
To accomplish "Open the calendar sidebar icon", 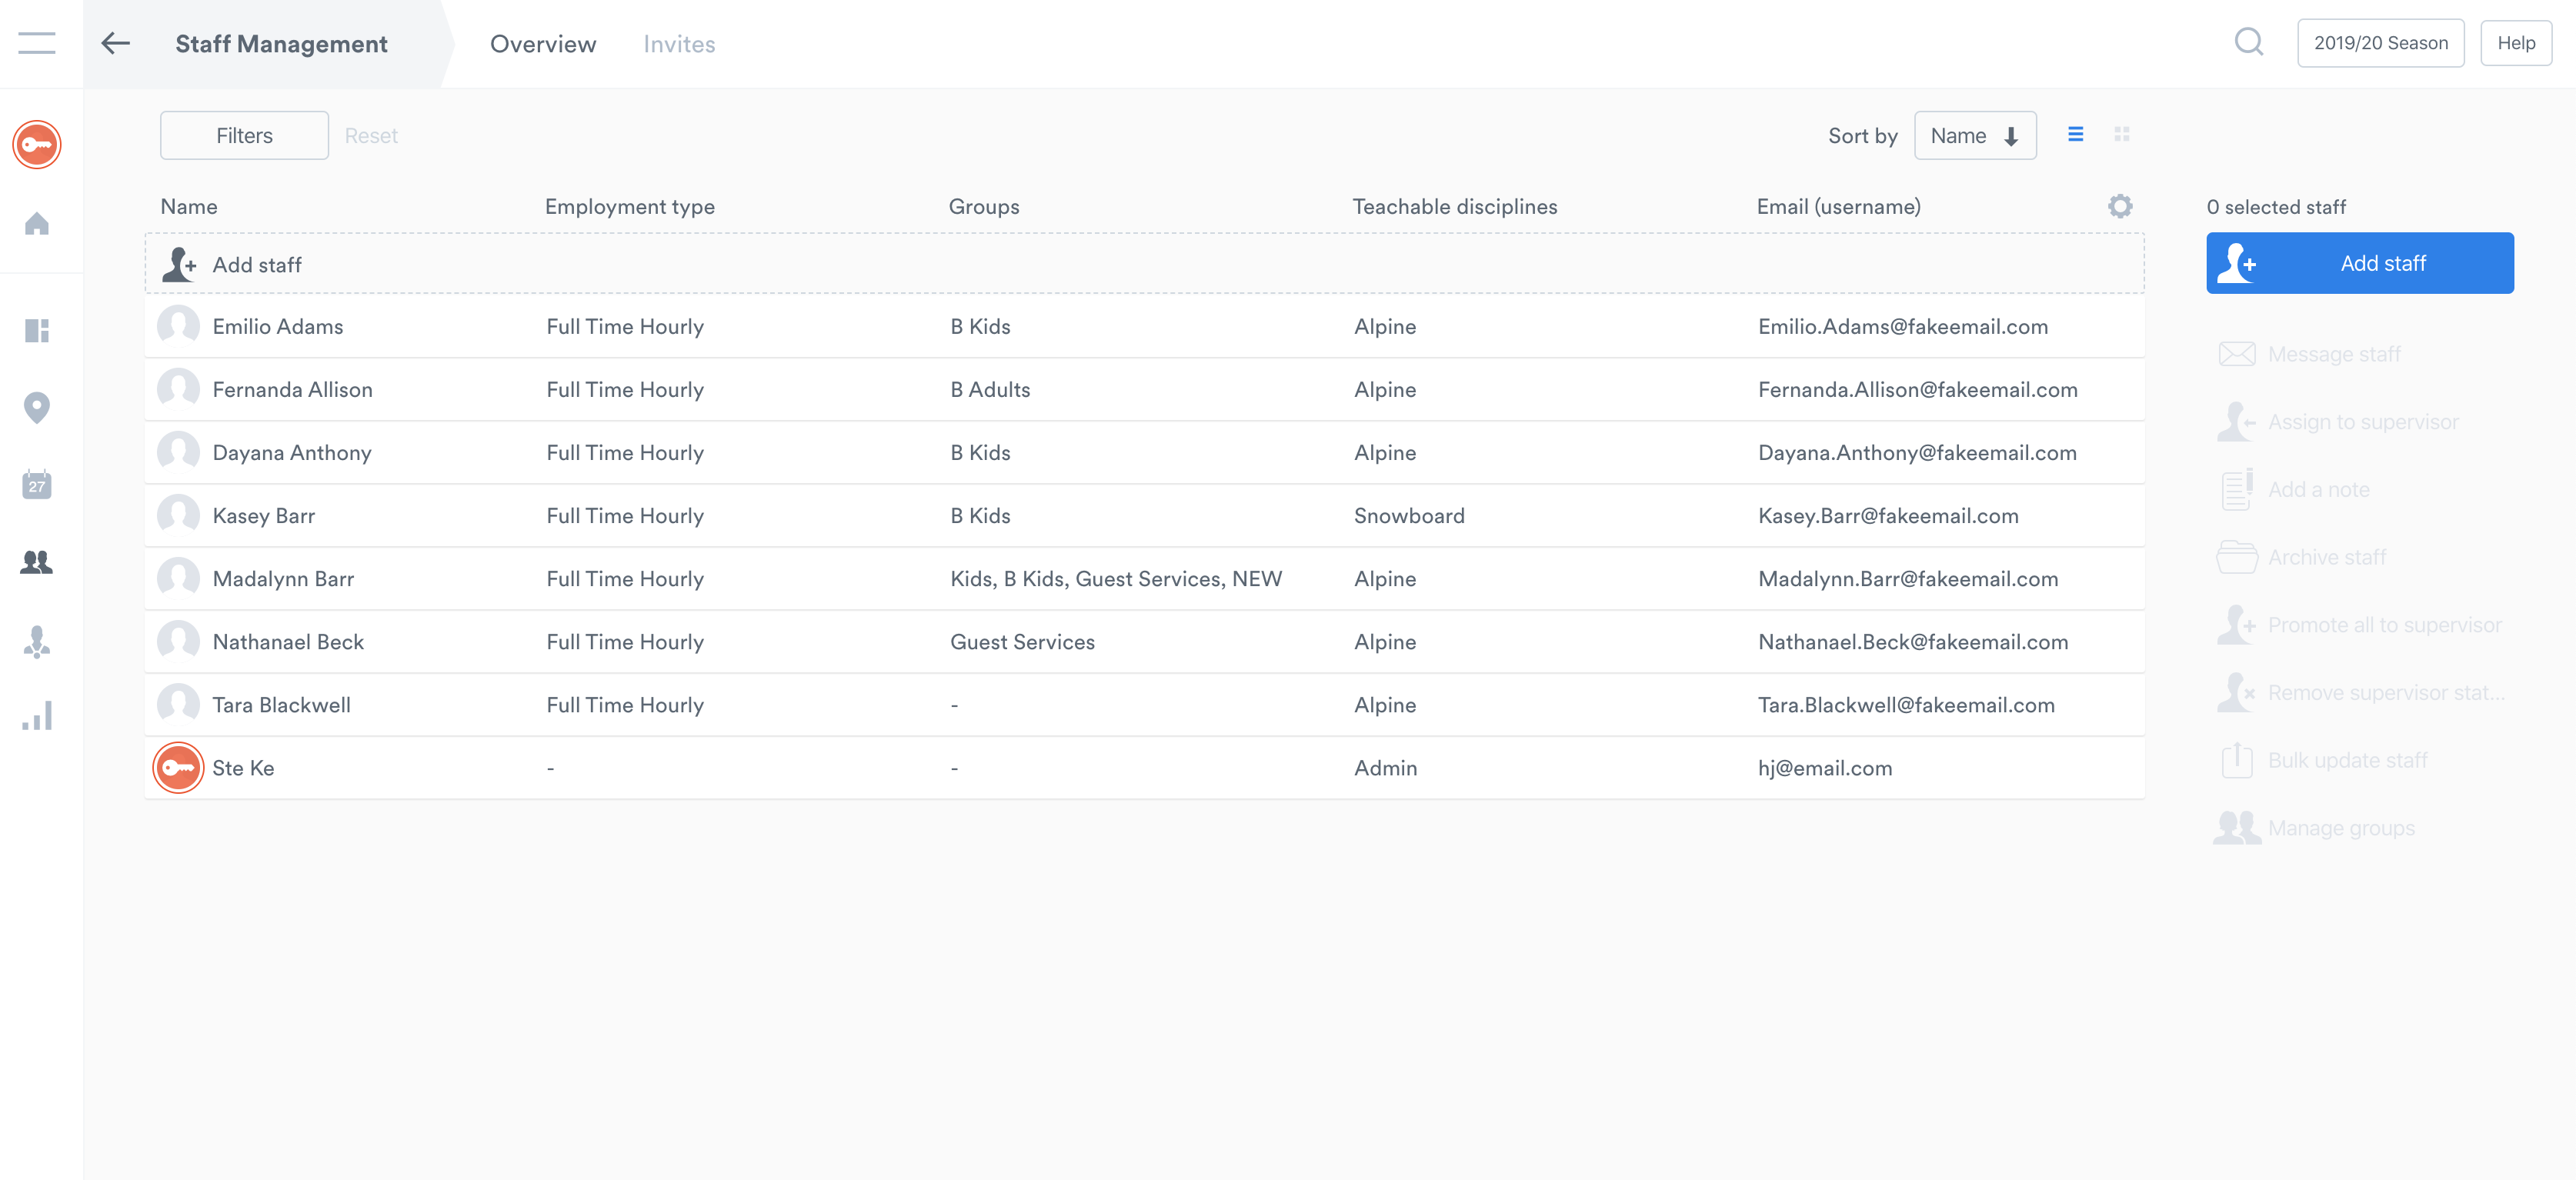I will click(x=37, y=484).
